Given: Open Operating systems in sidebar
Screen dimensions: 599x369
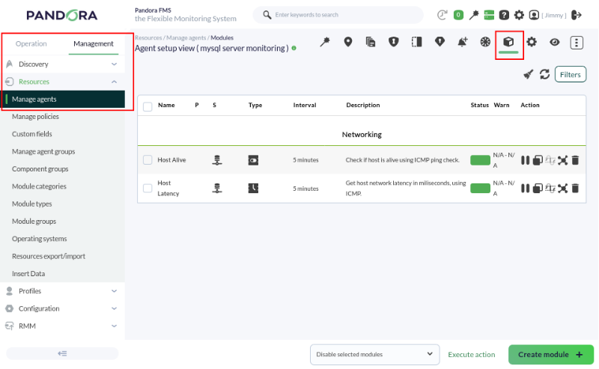Looking at the screenshot, I should pyautogui.click(x=40, y=239).
